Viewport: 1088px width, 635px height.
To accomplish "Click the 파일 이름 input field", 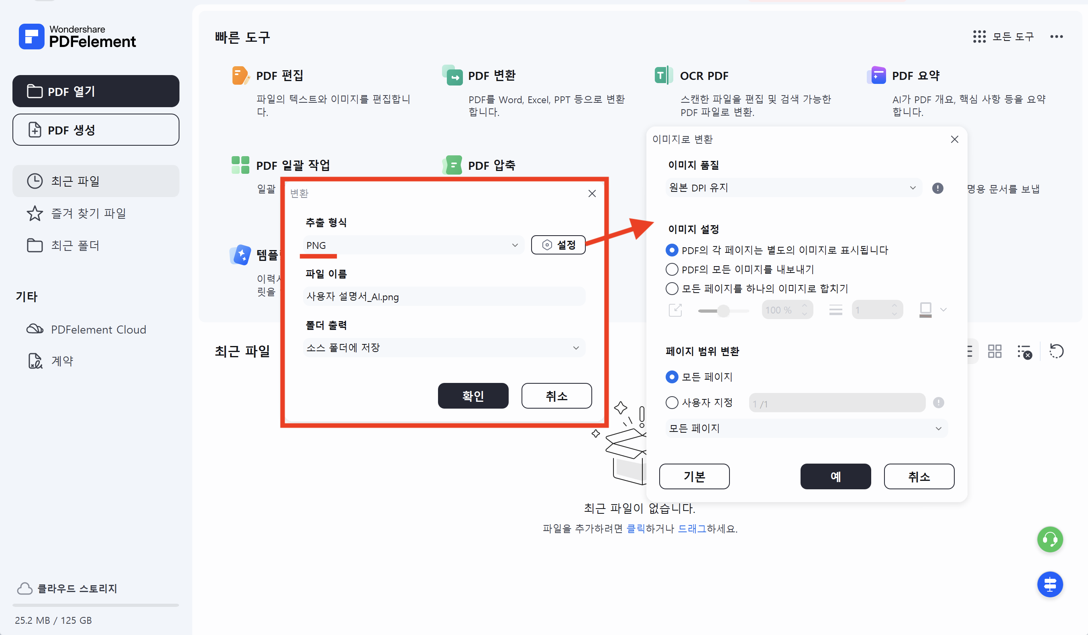I will [x=443, y=297].
